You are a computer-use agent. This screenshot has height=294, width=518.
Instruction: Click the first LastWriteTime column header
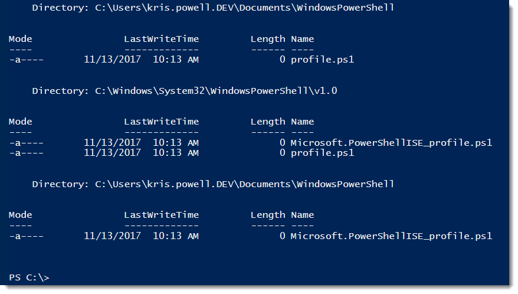162,39
